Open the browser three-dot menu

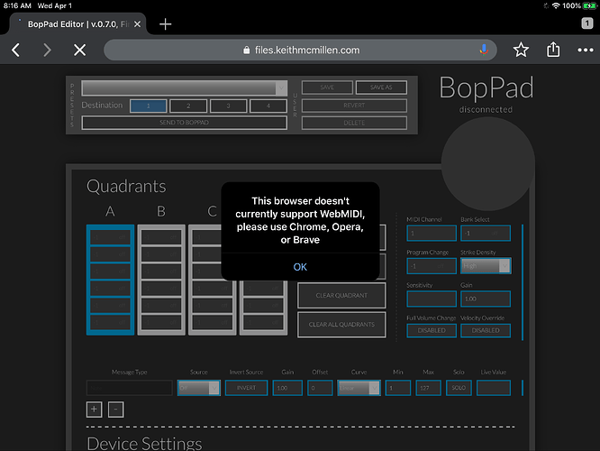[585, 50]
